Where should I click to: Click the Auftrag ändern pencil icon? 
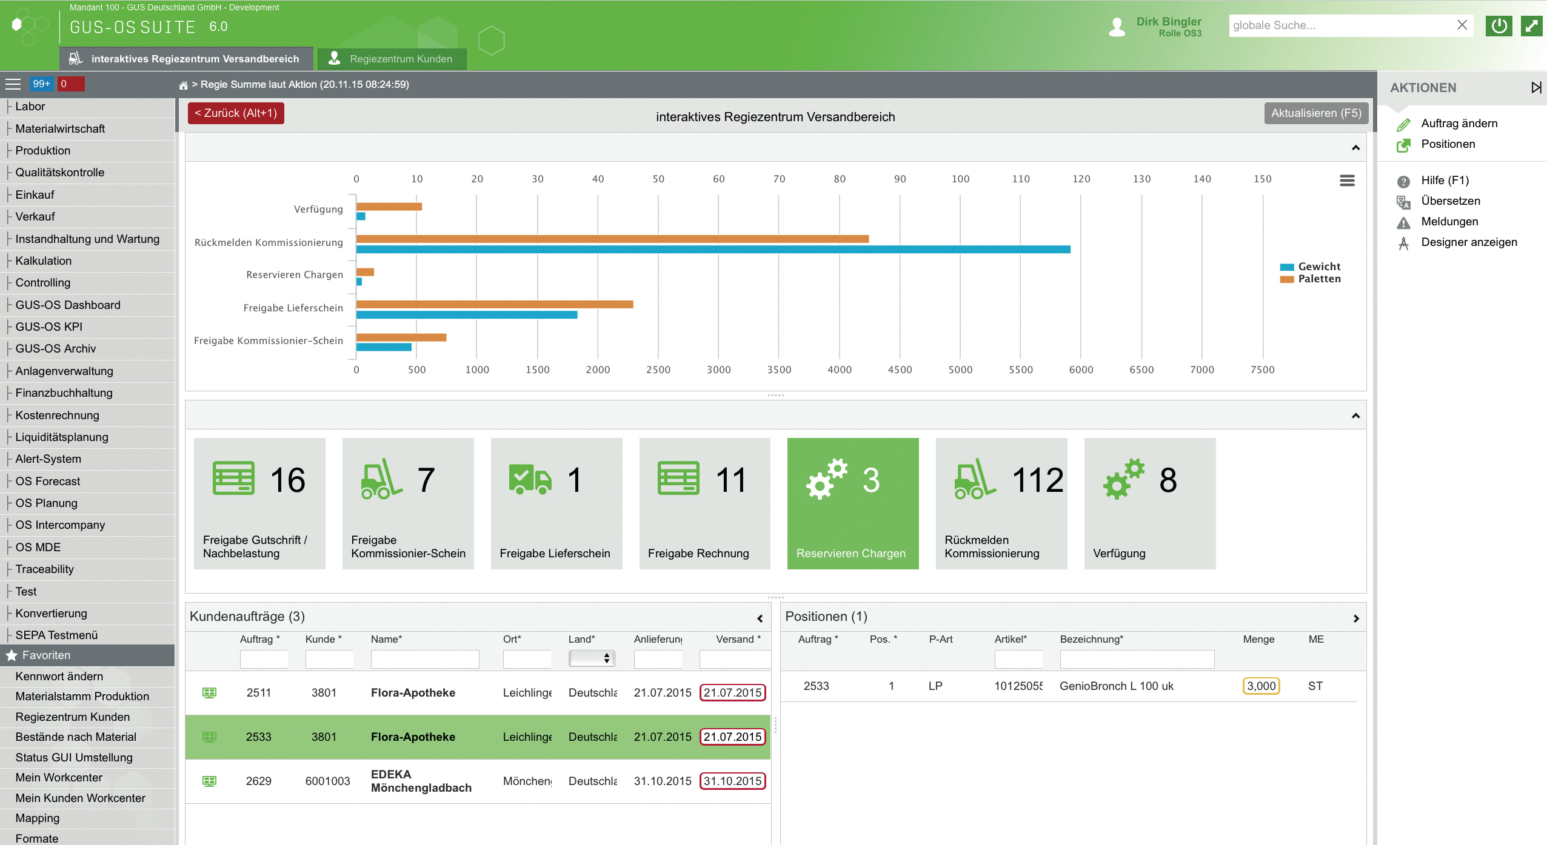pos(1403,124)
